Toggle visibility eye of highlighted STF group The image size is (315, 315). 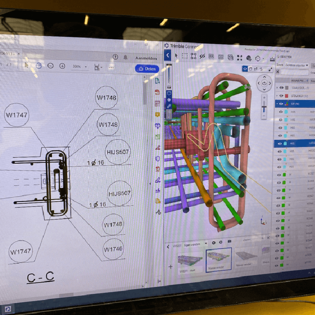(x=281, y=104)
